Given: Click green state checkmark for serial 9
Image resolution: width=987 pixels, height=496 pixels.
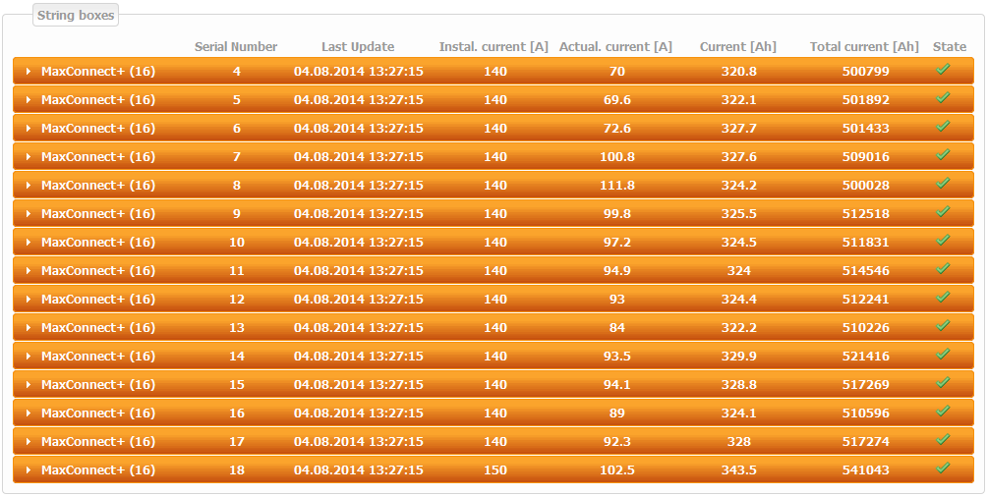Looking at the screenshot, I should pyautogui.click(x=943, y=212).
